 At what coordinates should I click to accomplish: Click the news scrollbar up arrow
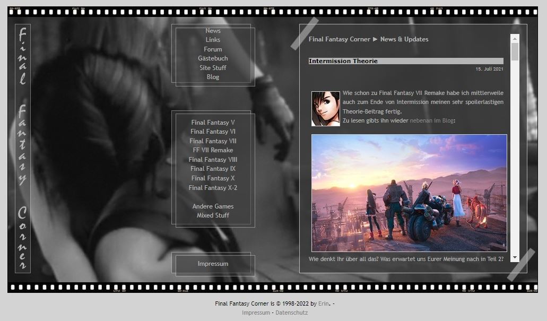click(x=515, y=38)
